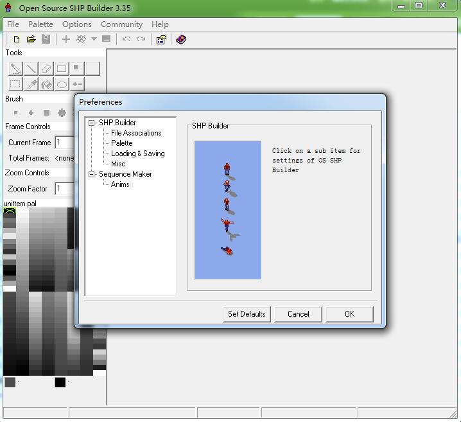Click the Set Defaults button
This screenshot has height=422, width=461.
point(247,314)
